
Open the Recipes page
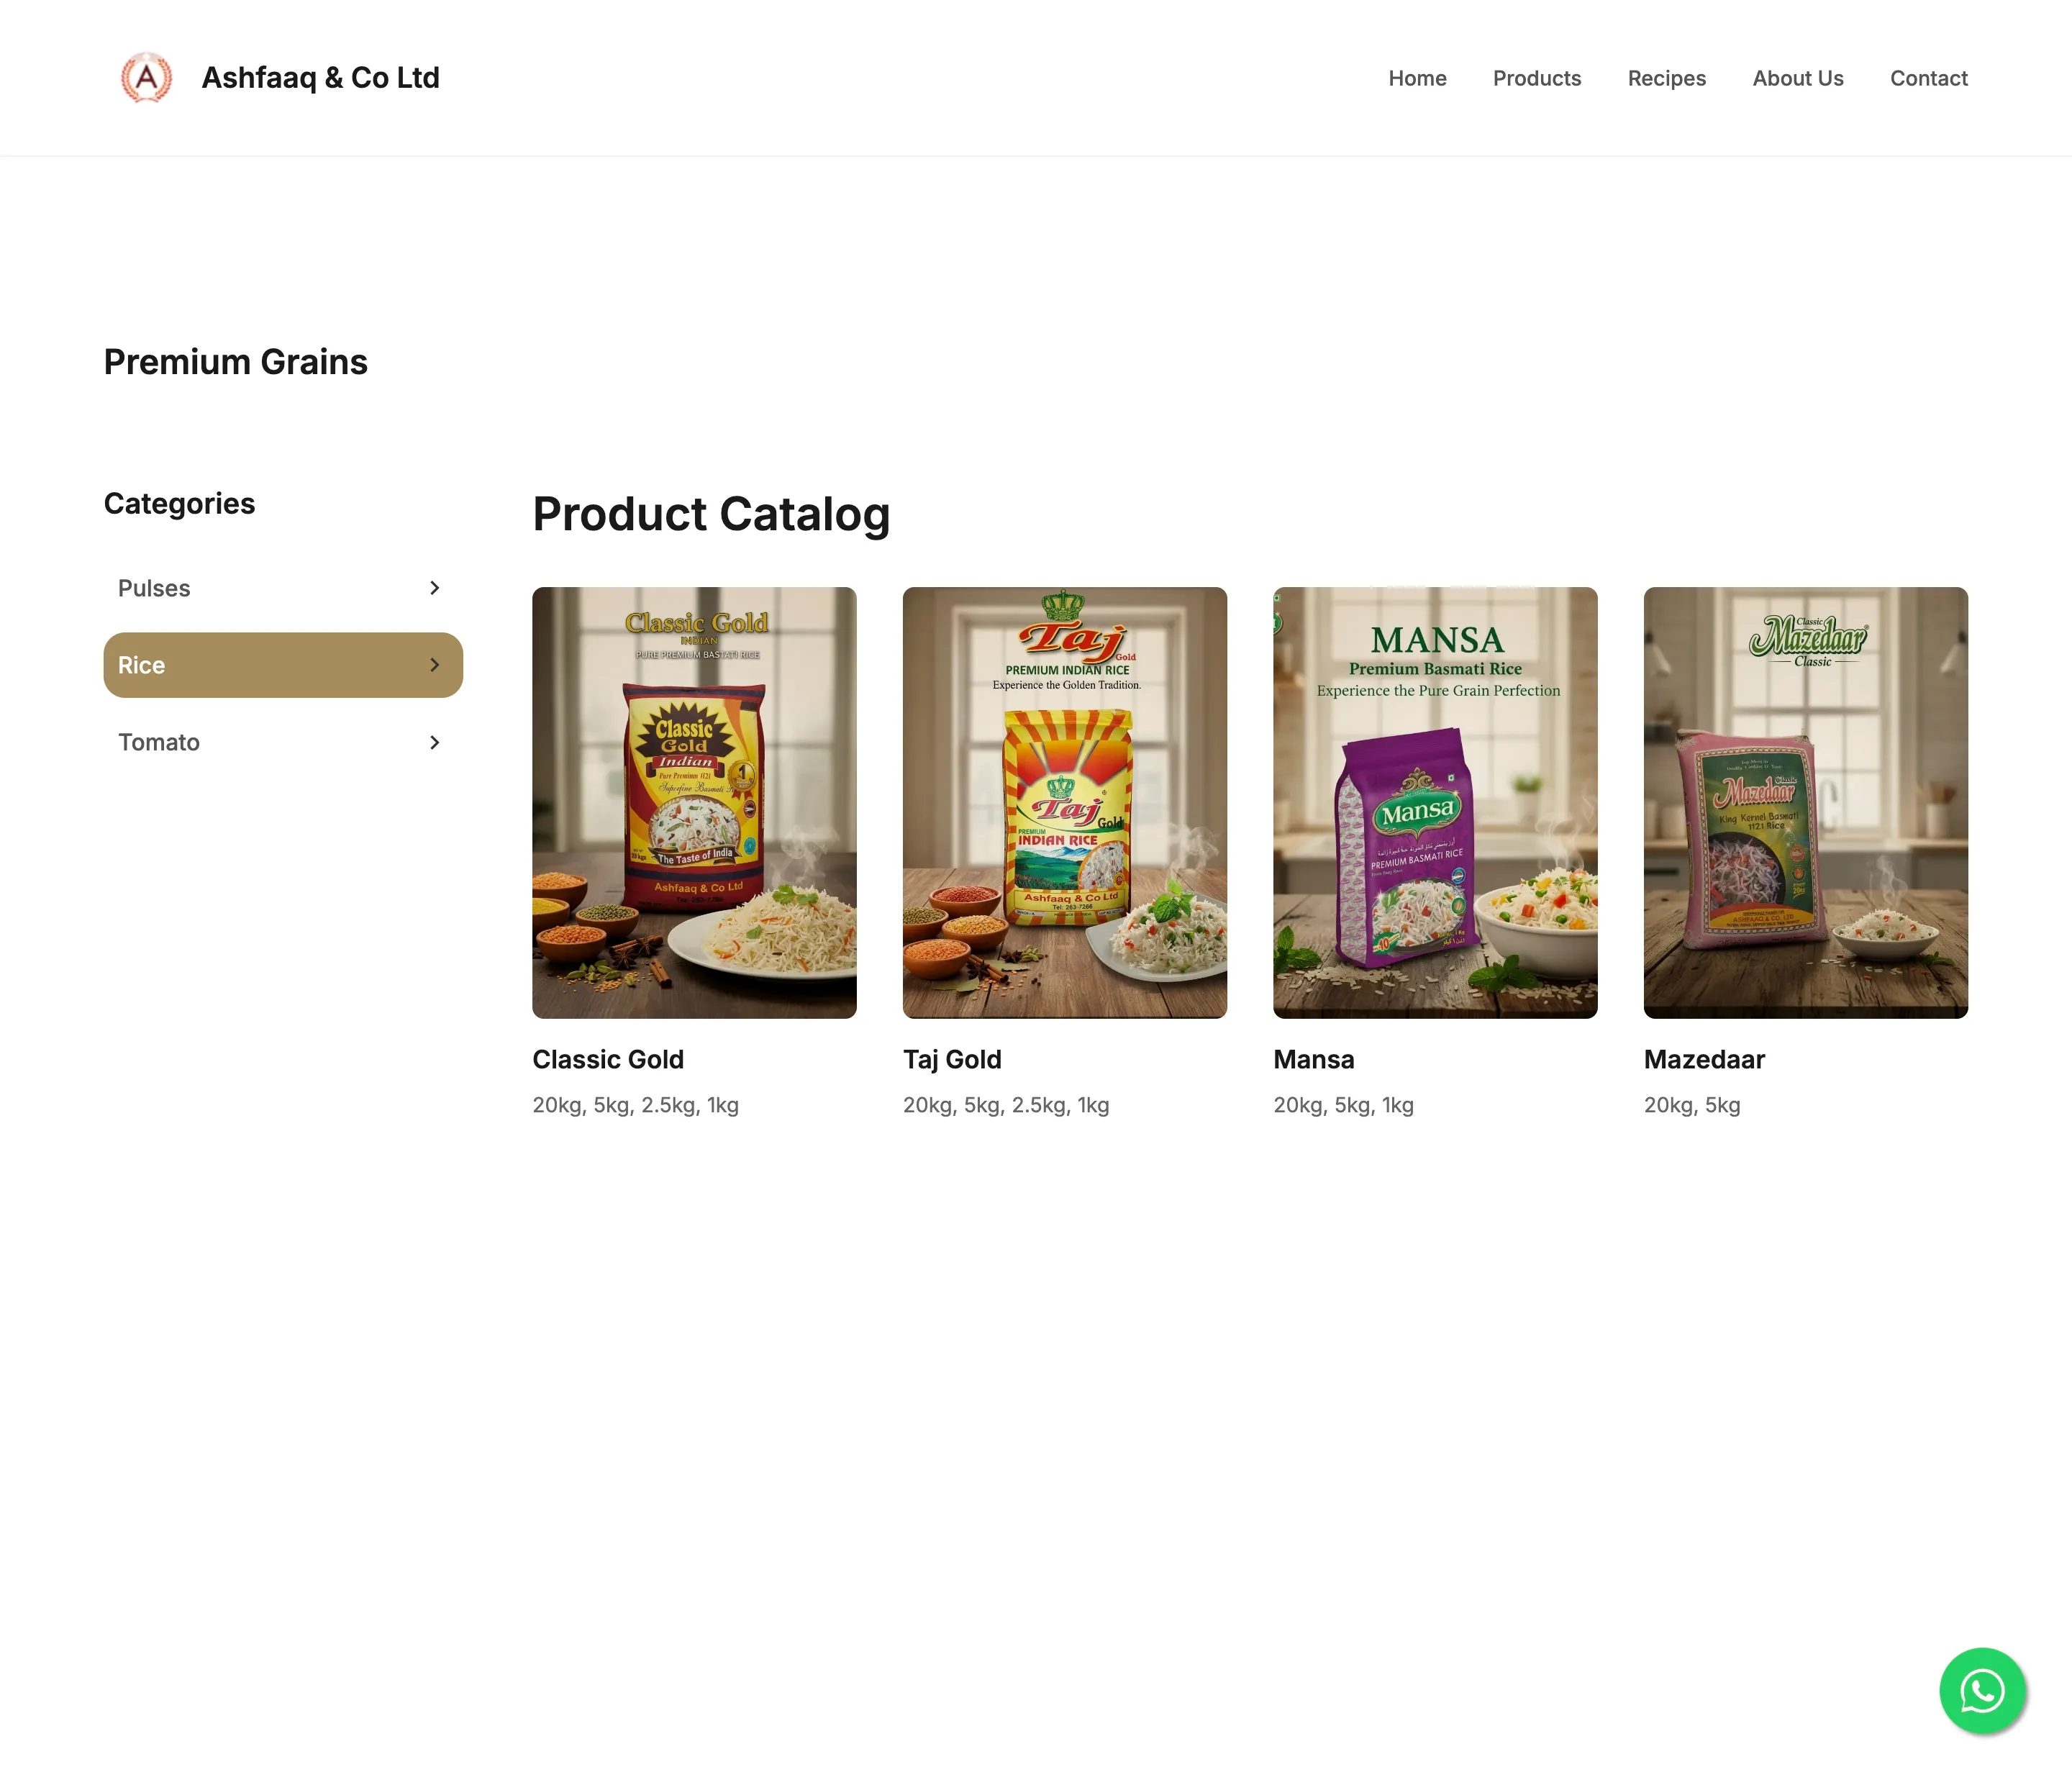click(1666, 78)
